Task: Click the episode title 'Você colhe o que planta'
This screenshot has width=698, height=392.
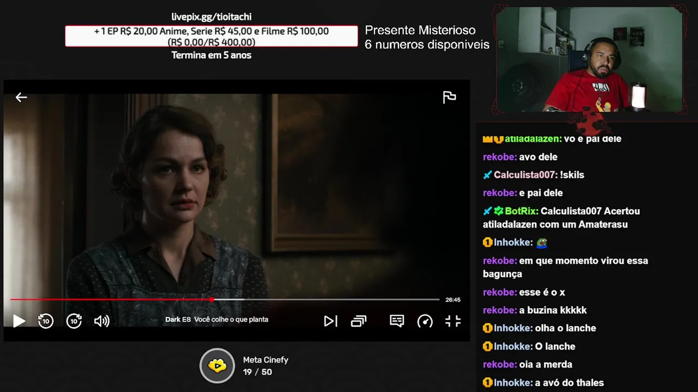Action: (x=231, y=320)
